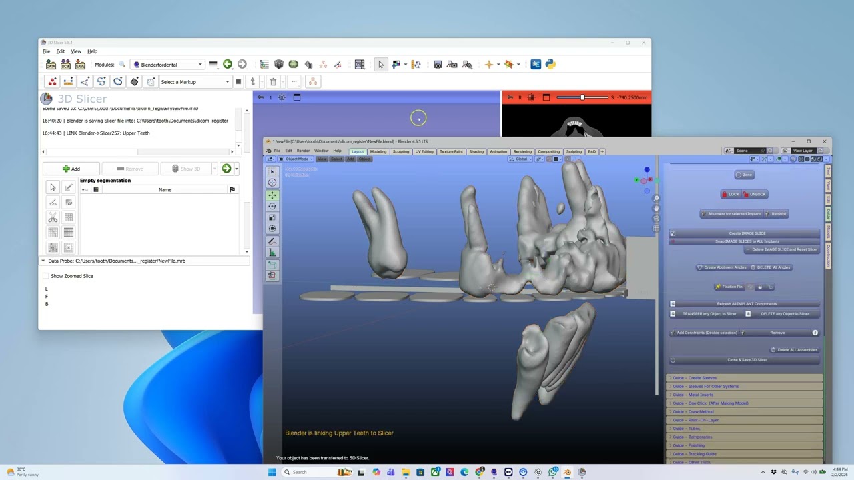Toggle the persistent place mode square button

[238, 81]
